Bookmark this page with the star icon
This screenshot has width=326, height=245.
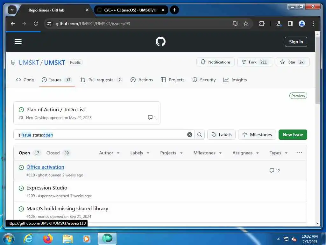click(x=246, y=24)
